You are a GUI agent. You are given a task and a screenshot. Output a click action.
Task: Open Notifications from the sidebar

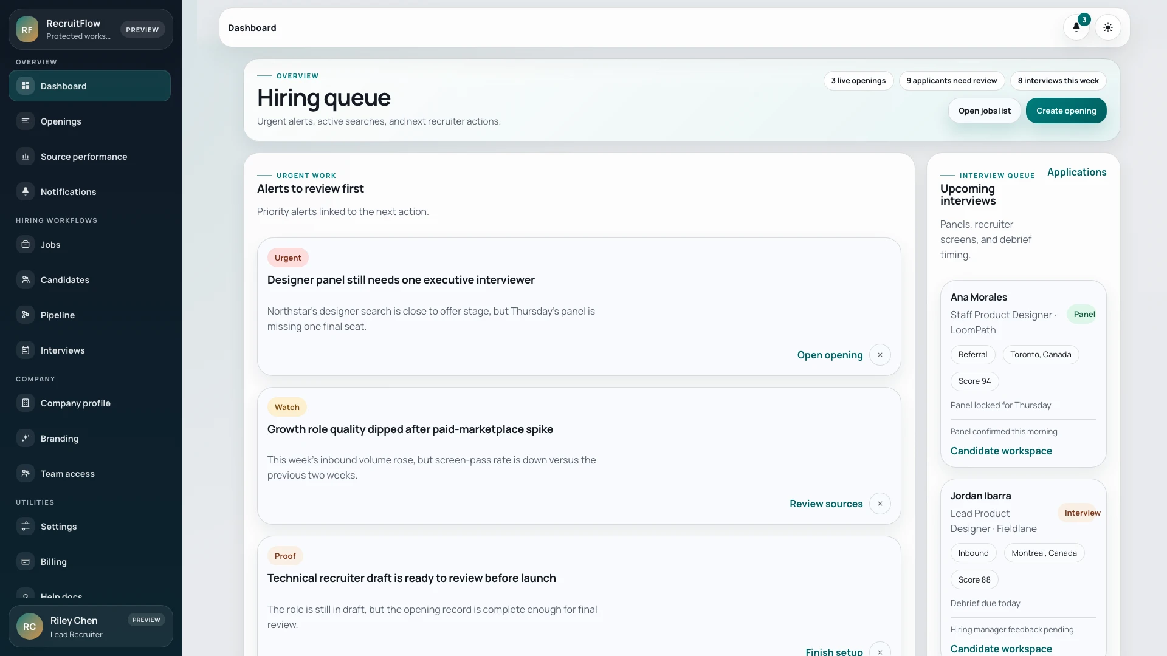[x=89, y=191]
